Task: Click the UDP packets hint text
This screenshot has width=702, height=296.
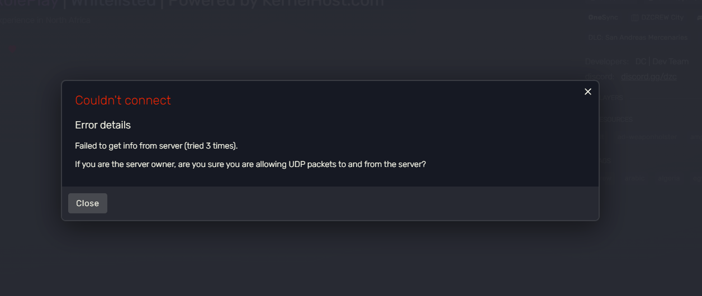Action: click(250, 165)
